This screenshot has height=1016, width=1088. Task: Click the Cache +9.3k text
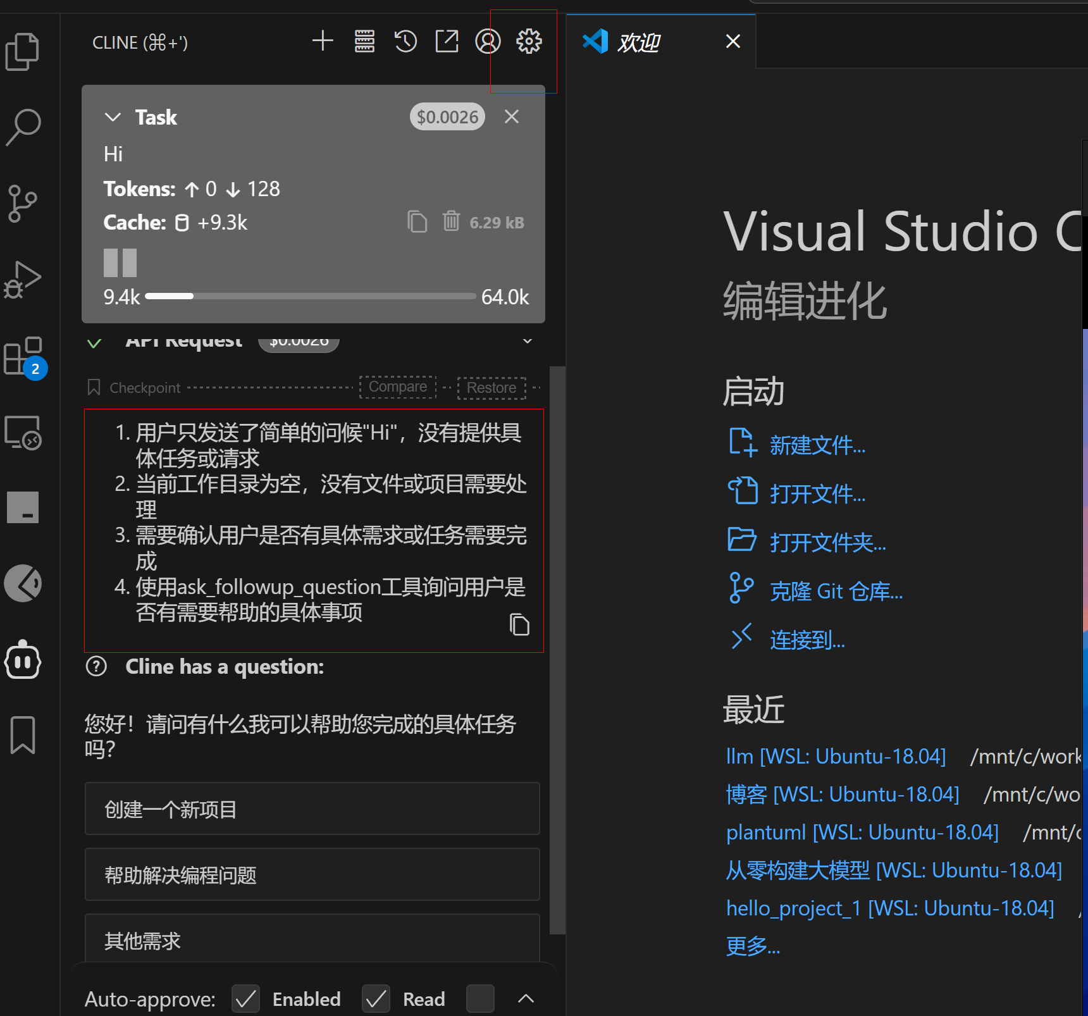point(175,223)
